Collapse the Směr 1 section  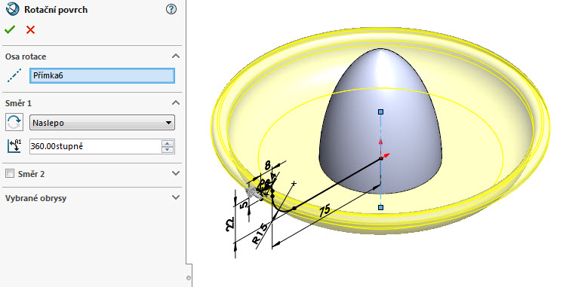(x=175, y=103)
